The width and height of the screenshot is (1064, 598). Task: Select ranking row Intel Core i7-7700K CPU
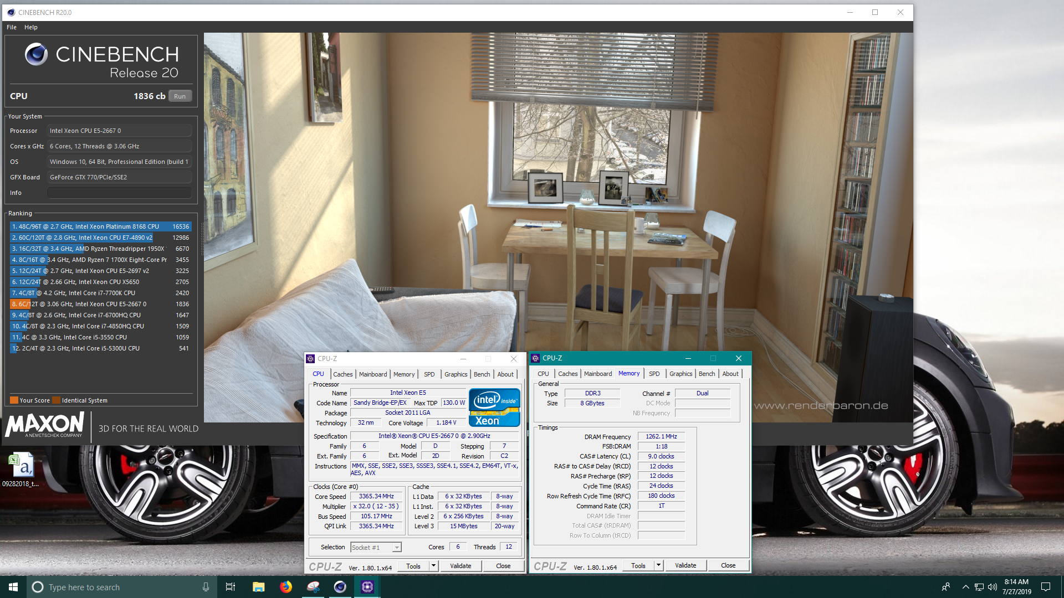coord(100,293)
